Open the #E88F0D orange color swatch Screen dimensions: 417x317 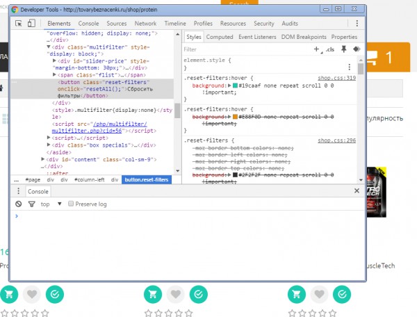(x=235, y=117)
